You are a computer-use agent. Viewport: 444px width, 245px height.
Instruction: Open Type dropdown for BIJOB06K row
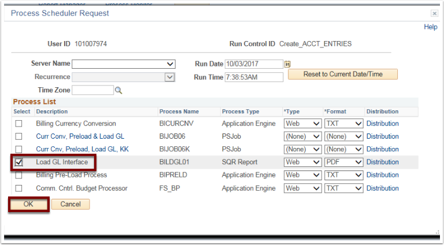303,149
